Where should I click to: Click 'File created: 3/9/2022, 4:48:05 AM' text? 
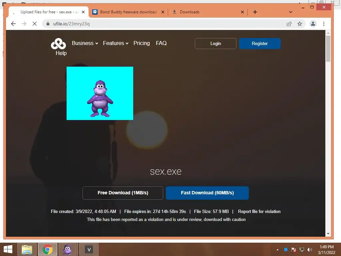(x=84, y=211)
